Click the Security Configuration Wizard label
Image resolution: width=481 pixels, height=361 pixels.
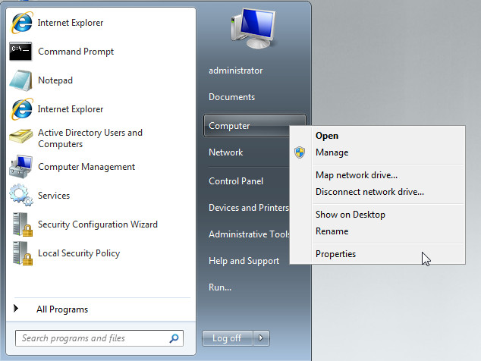pos(98,224)
